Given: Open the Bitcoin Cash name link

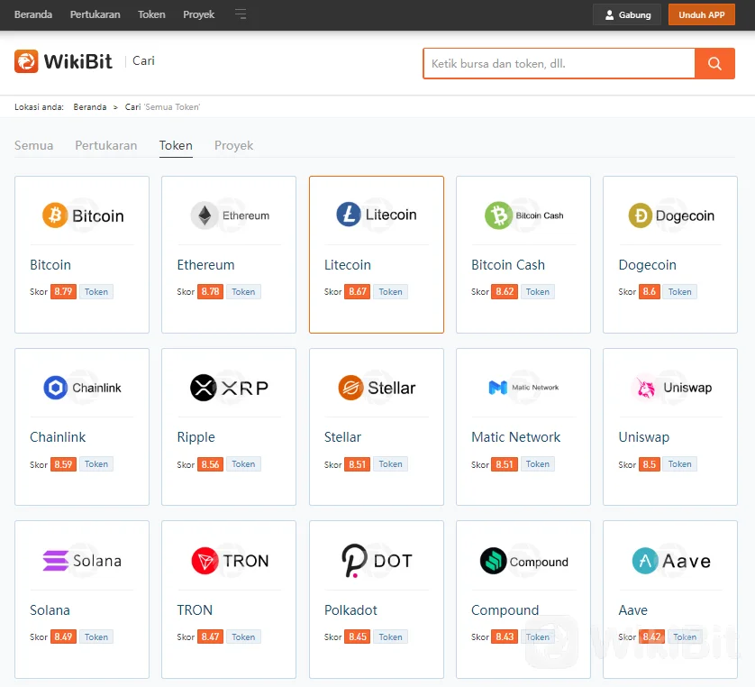Looking at the screenshot, I should (508, 265).
